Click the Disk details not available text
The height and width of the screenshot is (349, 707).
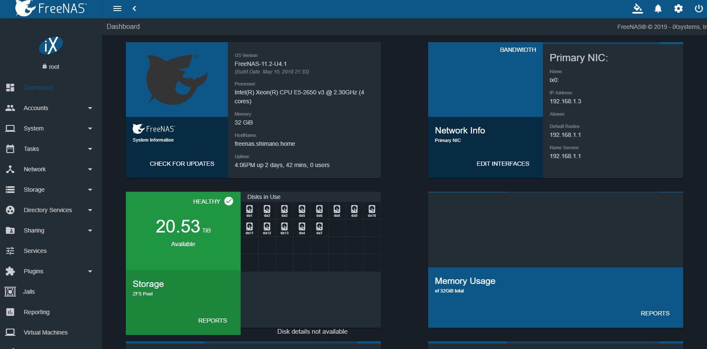pos(312,332)
